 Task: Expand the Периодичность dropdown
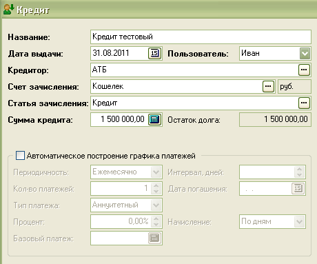[156, 172]
